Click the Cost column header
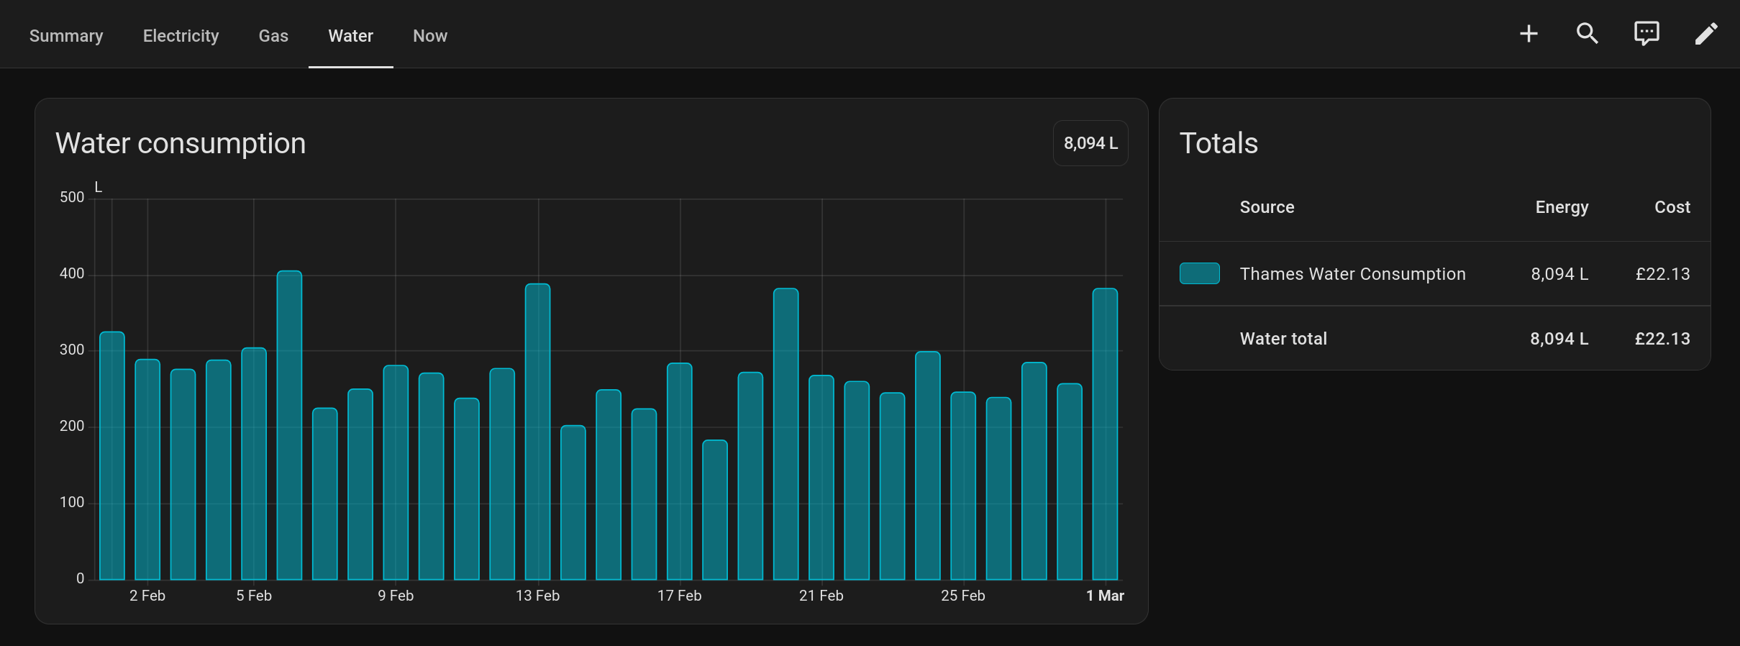1740x646 pixels. pos(1672,207)
